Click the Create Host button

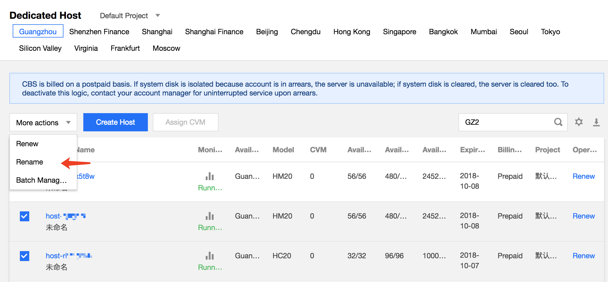pyautogui.click(x=115, y=122)
